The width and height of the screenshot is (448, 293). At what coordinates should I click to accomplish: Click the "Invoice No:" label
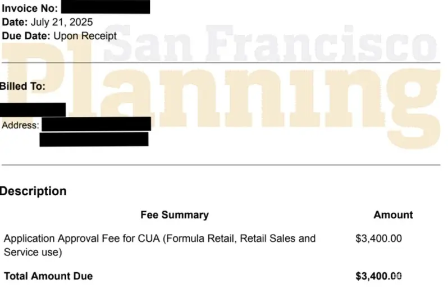pos(29,8)
